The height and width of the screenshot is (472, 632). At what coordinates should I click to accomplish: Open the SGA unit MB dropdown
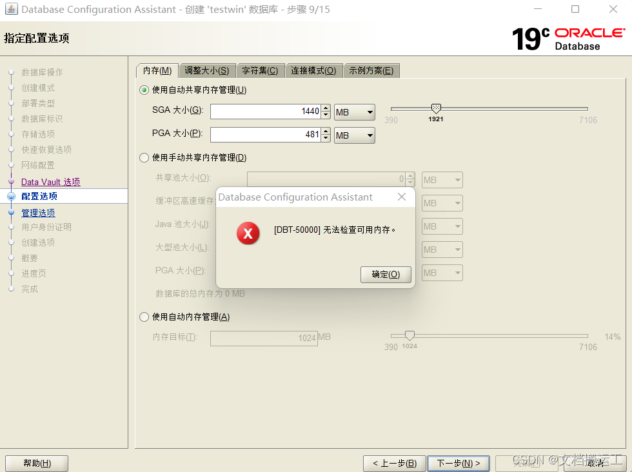[x=355, y=112]
